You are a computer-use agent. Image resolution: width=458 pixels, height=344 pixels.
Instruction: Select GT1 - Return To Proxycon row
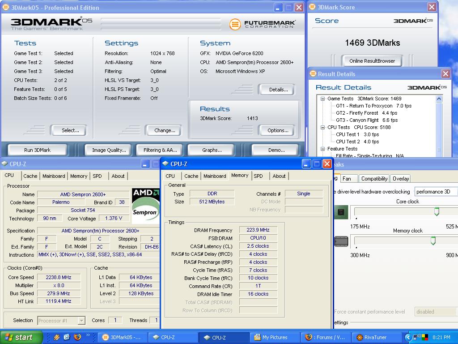tap(373, 106)
